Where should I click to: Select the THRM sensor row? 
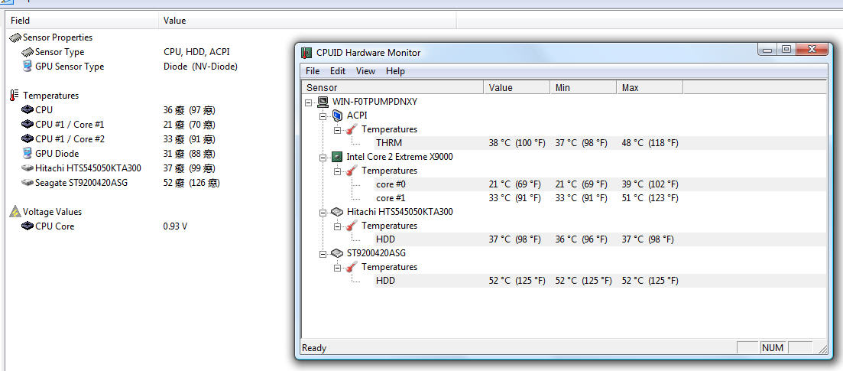click(x=600, y=143)
